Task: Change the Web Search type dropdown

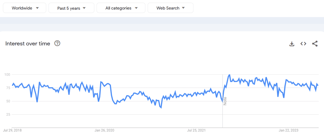Action: pyautogui.click(x=170, y=8)
